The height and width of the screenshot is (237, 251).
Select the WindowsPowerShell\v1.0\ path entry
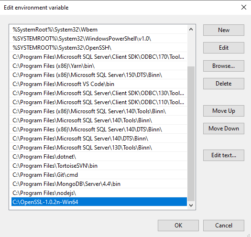[x=98, y=39]
